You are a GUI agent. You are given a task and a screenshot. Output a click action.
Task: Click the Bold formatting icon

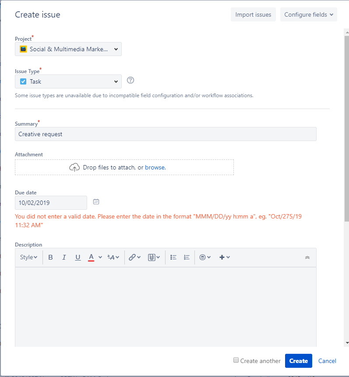(x=50, y=257)
